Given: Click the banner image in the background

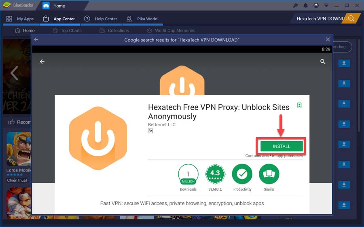Looking at the screenshot, I should click(x=17, y=76).
